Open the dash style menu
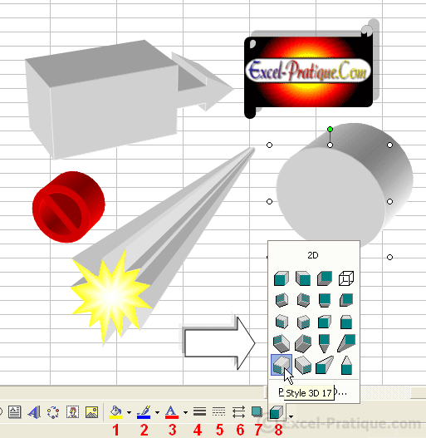 219,411
